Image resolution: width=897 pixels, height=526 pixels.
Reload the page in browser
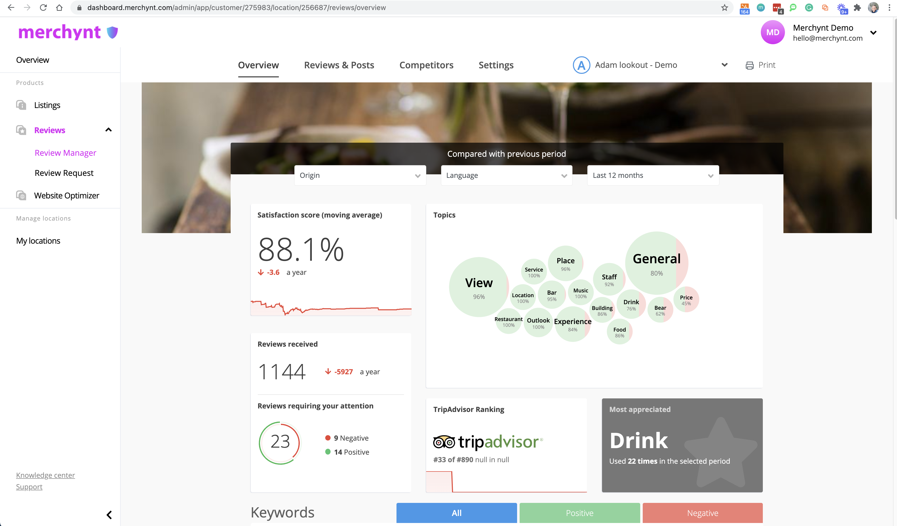(x=43, y=8)
